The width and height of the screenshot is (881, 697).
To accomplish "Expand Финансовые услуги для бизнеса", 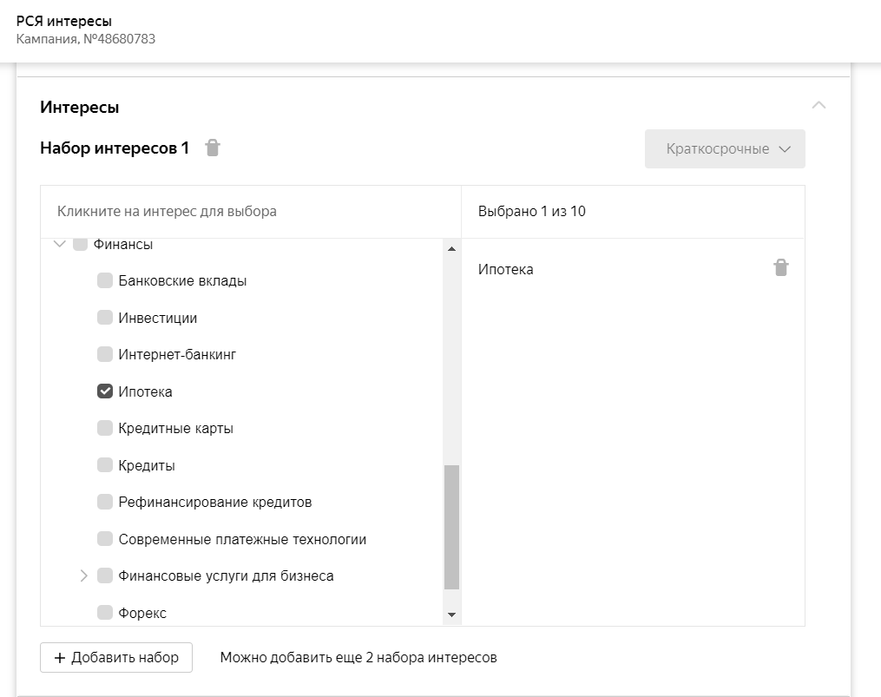I will [x=84, y=575].
